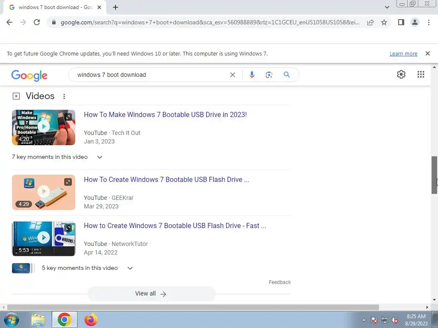Open the Learn more link
Image resolution: width=438 pixels, height=328 pixels.
(403, 53)
